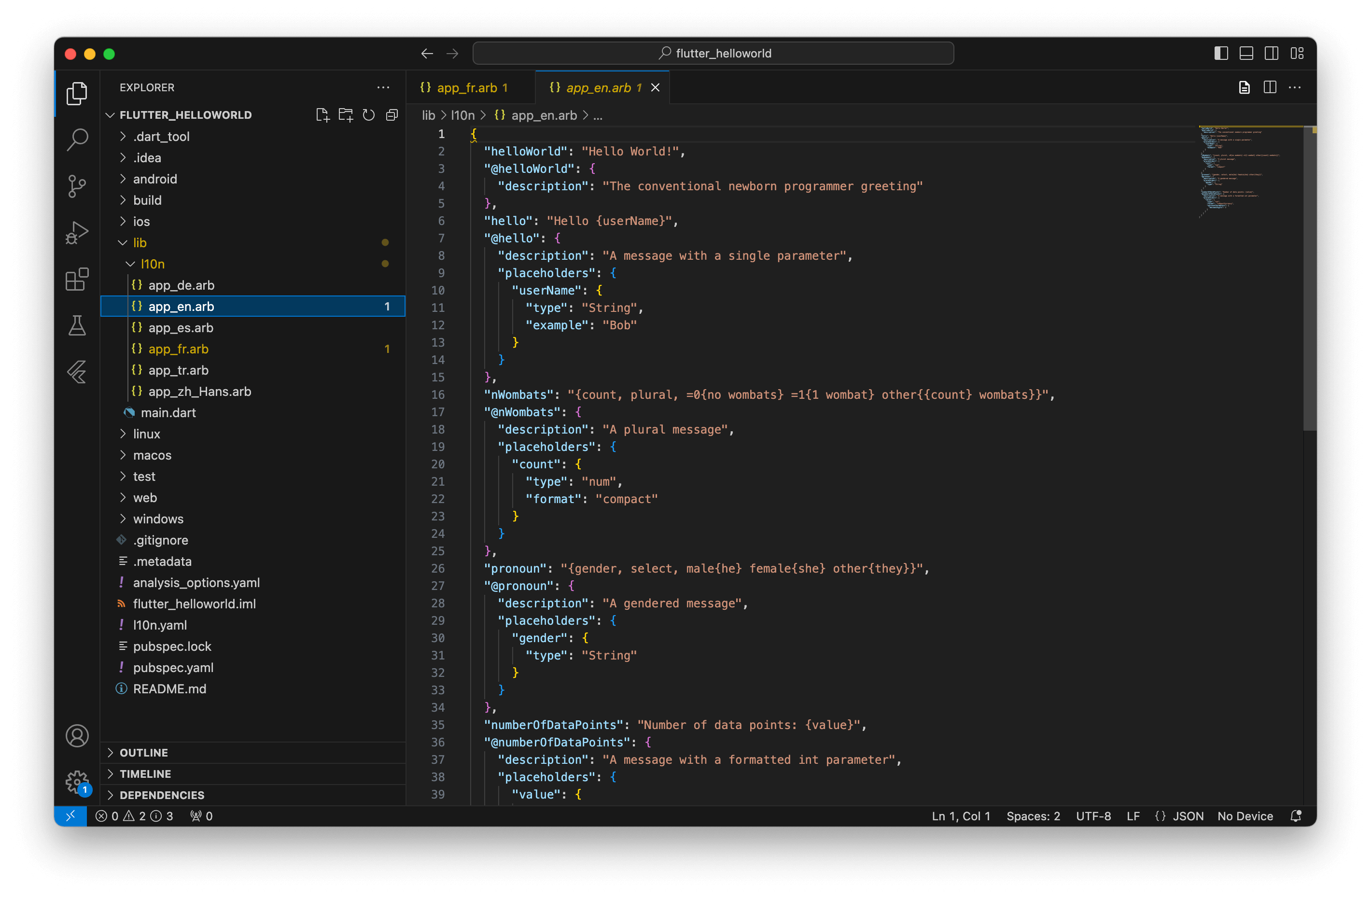
Task: Click app_en.arb in breadcrumb
Action: [543, 115]
